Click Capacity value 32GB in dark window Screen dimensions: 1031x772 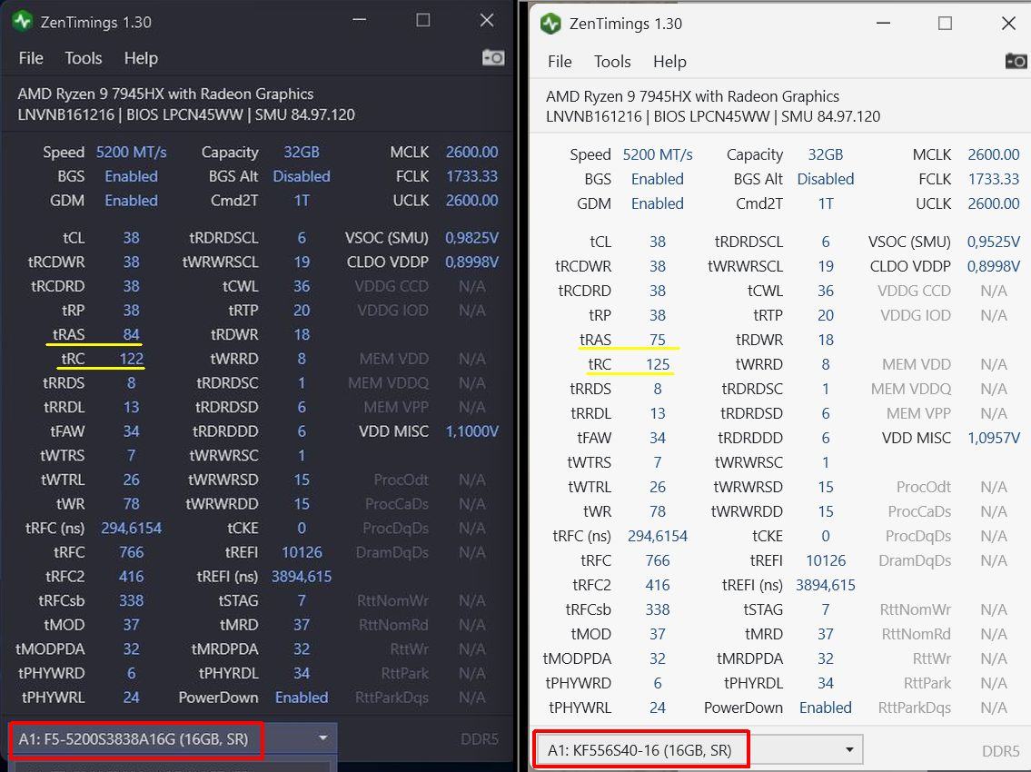tap(302, 152)
